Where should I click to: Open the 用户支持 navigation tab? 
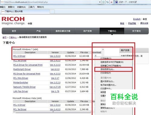87,31
